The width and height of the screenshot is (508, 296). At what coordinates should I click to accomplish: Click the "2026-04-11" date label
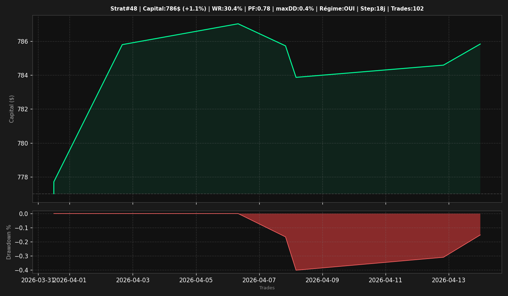[385, 280]
